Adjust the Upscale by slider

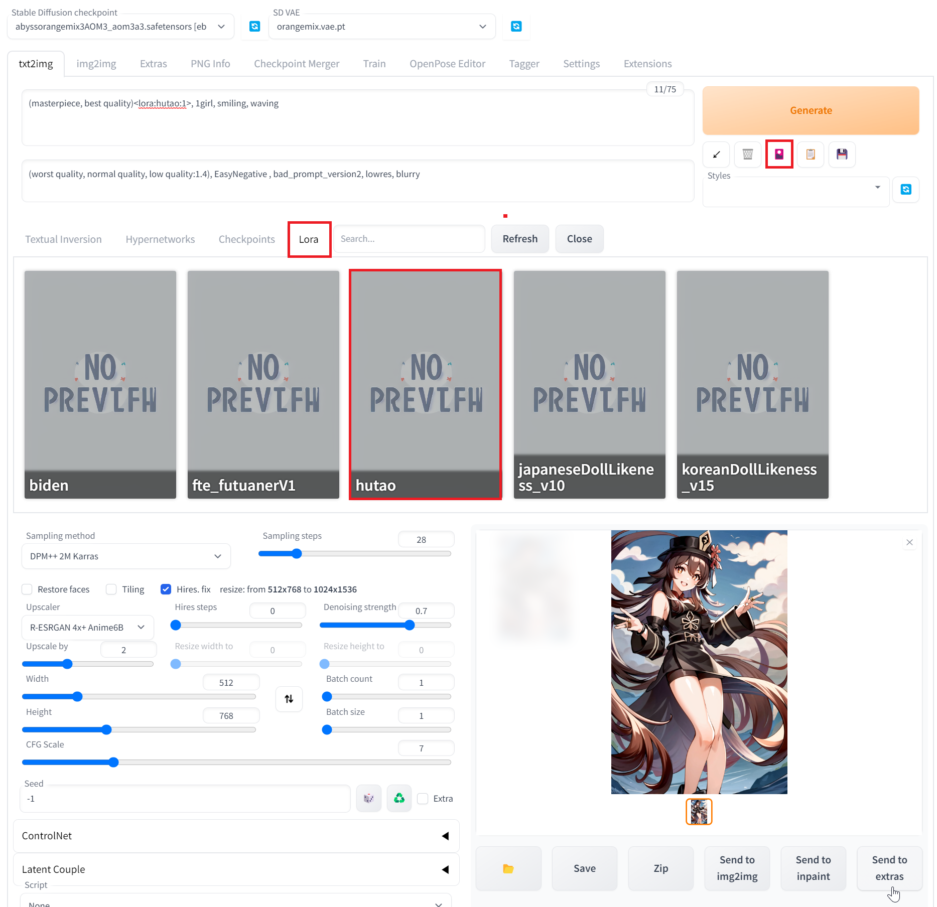[x=88, y=664]
